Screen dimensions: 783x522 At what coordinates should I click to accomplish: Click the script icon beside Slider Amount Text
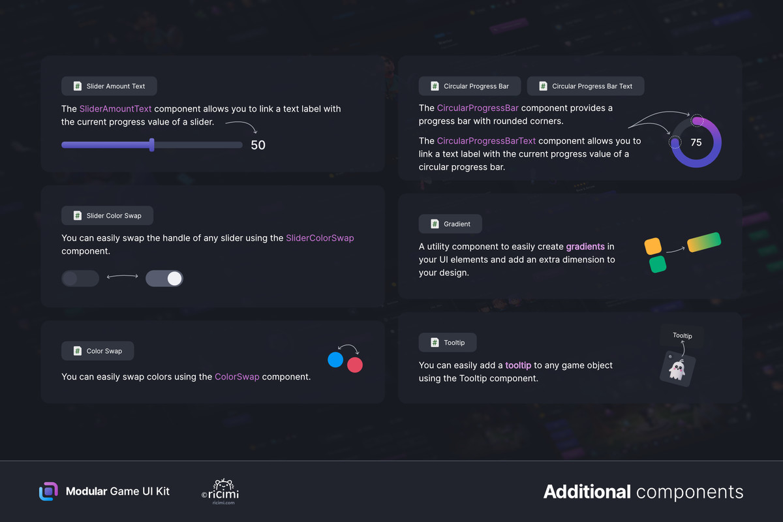tap(77, 86)
